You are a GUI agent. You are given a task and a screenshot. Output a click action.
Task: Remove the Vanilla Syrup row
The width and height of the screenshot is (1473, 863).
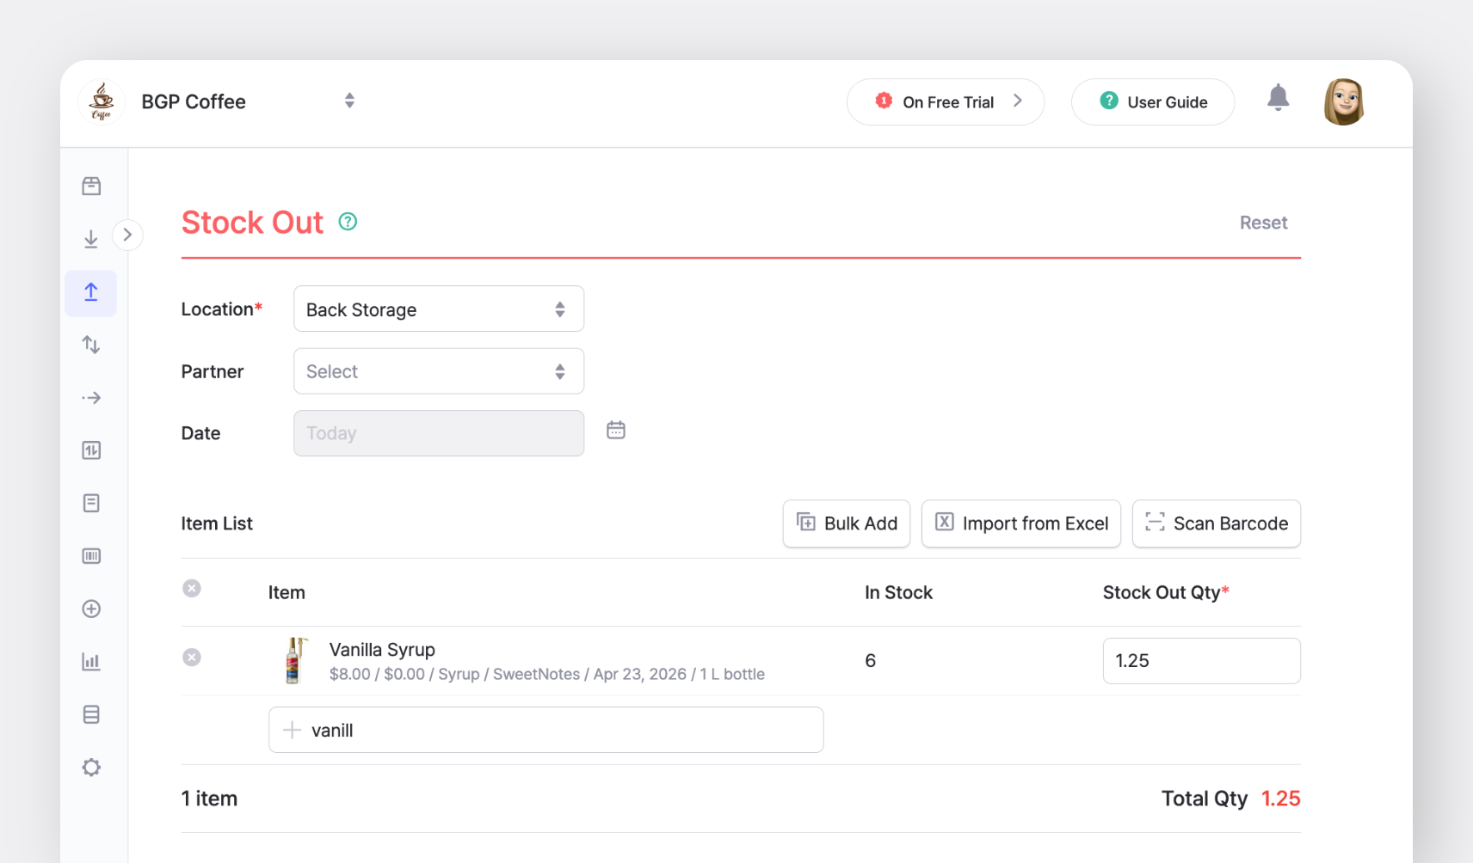pos(192,658)
